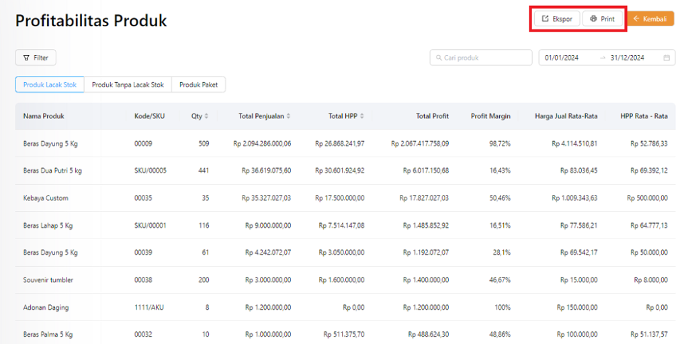Click the export icon in Ekspor
This screenshot has height=344, width=688.
[546, 19]
